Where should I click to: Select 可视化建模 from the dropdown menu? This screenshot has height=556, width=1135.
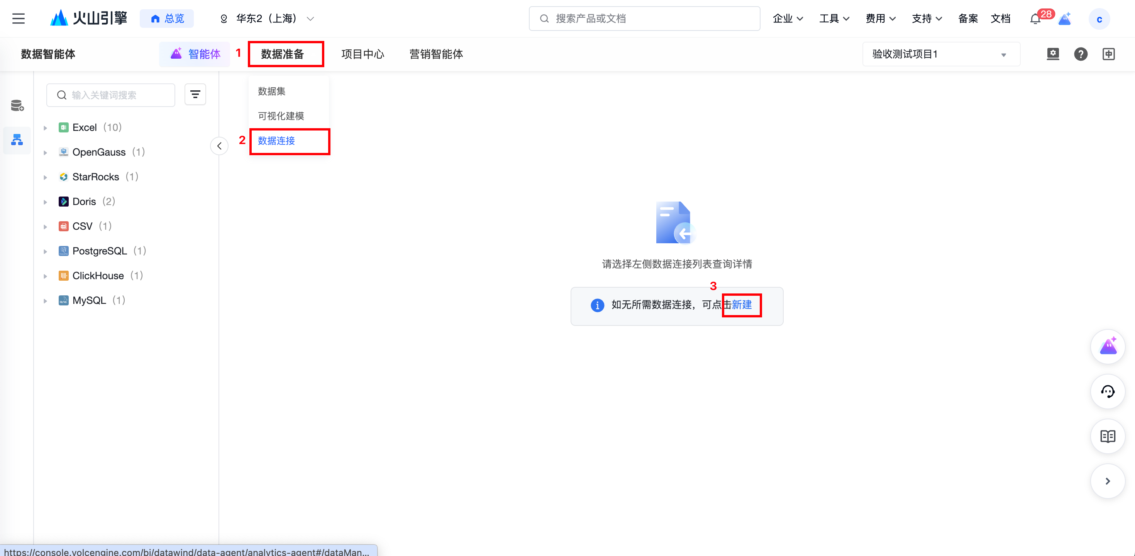tap(281, 116)
